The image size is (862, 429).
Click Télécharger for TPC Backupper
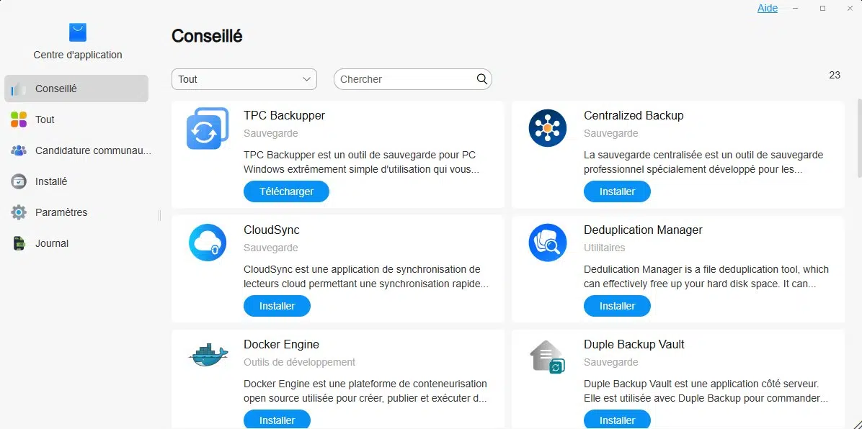(286, 191)
